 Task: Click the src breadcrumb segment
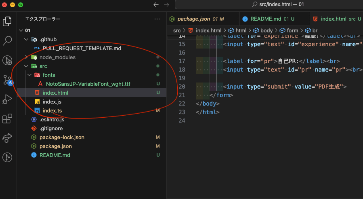(177, 30)
